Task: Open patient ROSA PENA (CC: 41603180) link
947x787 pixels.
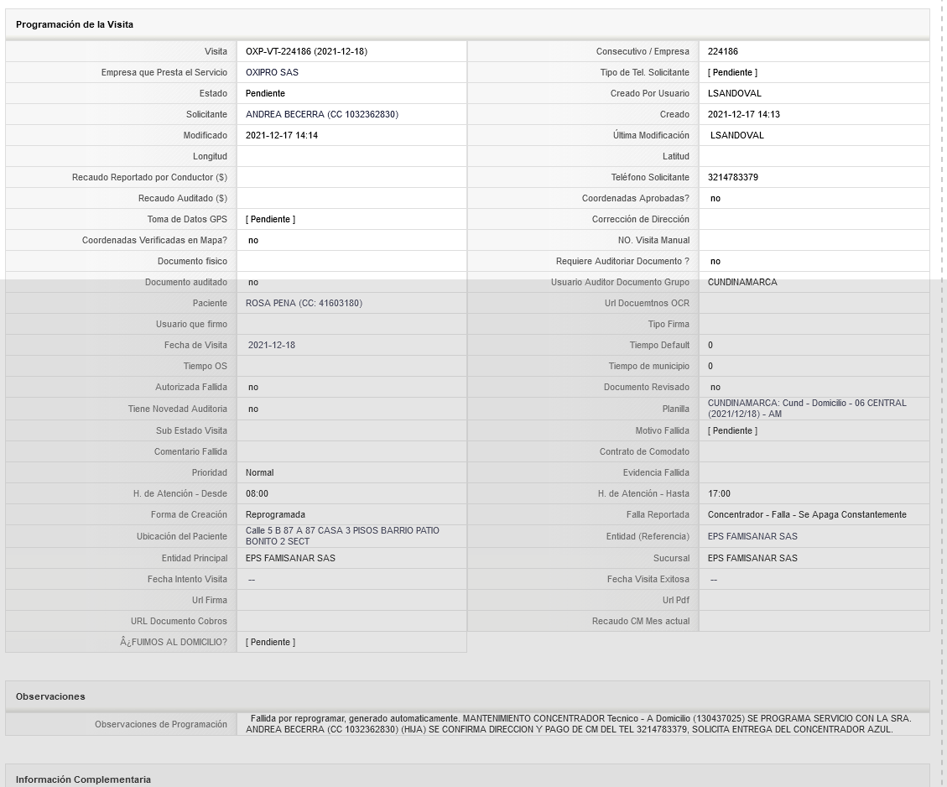Action: 304,303
